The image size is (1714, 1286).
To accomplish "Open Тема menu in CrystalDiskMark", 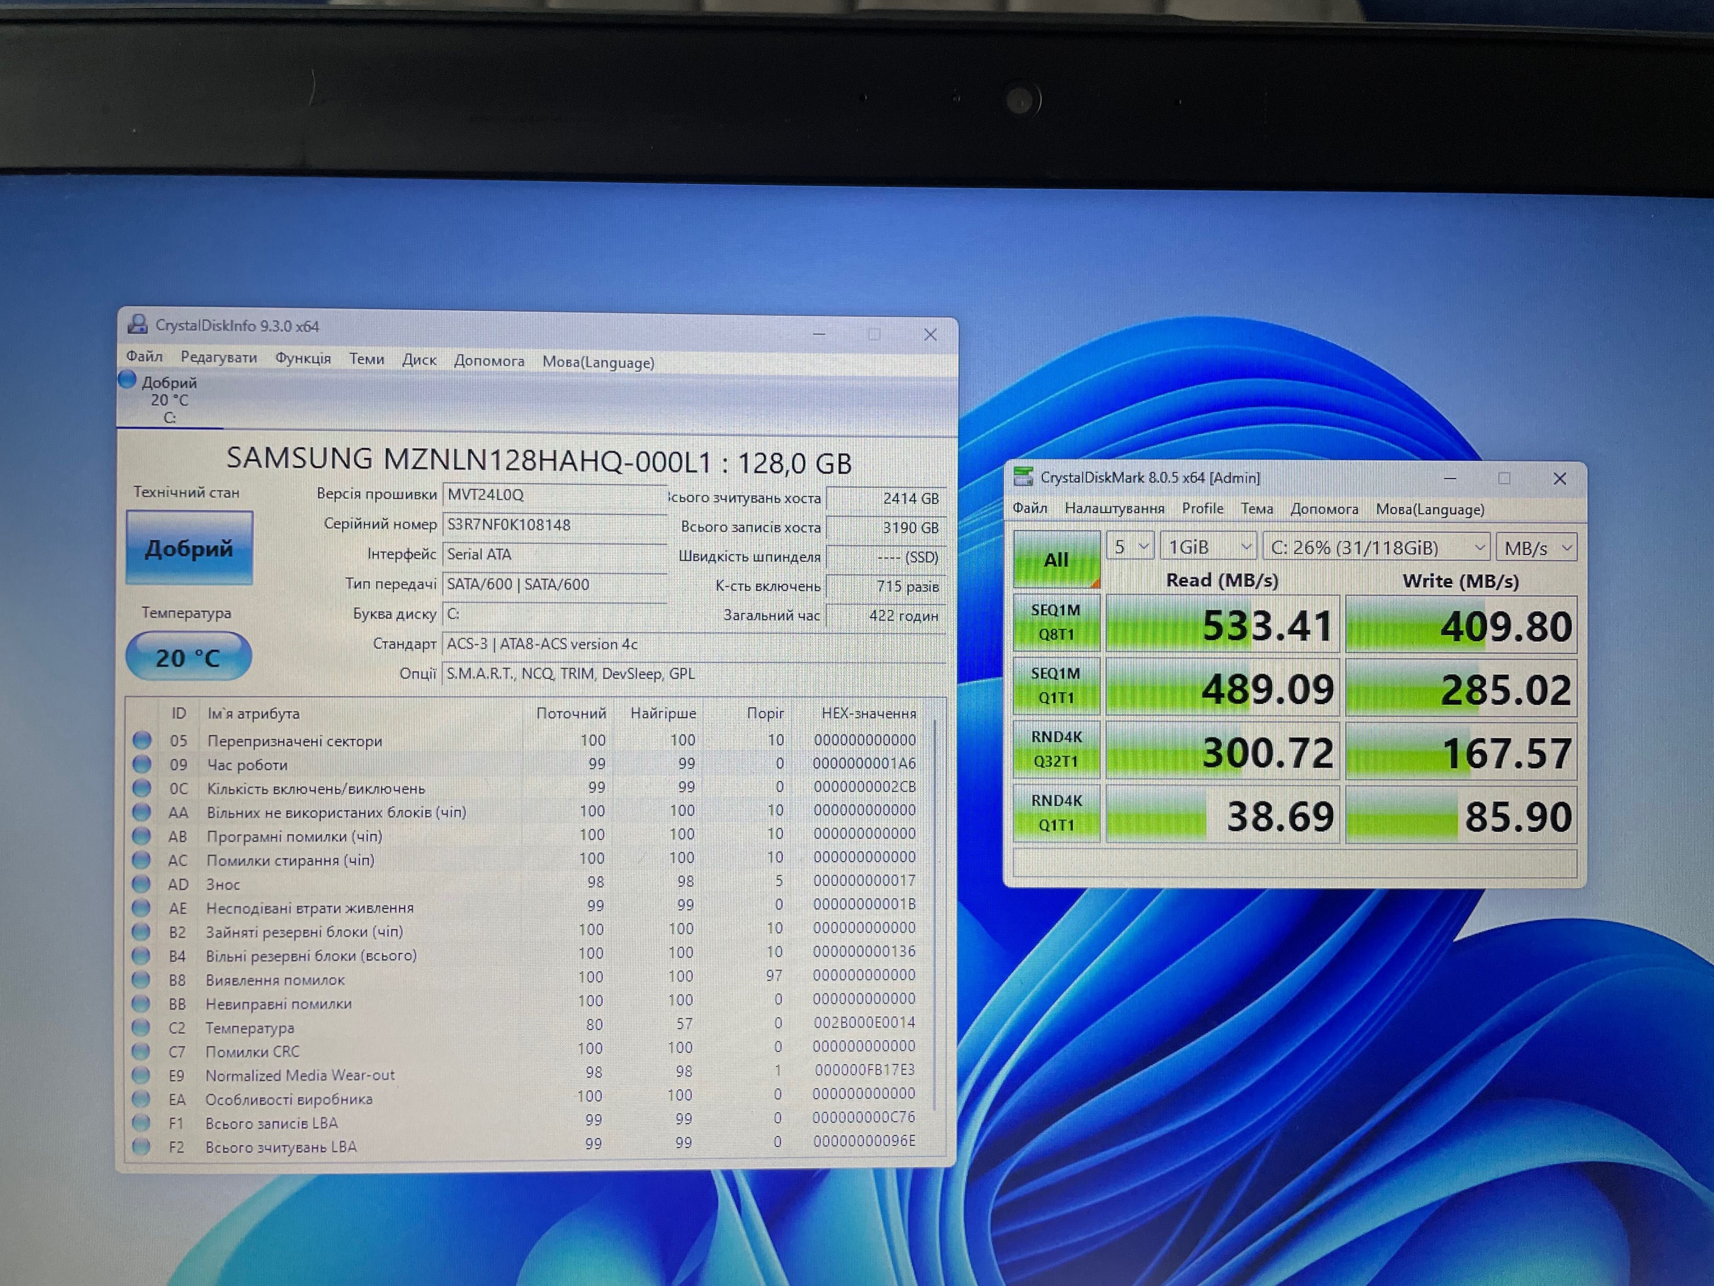I will 1257,509.
